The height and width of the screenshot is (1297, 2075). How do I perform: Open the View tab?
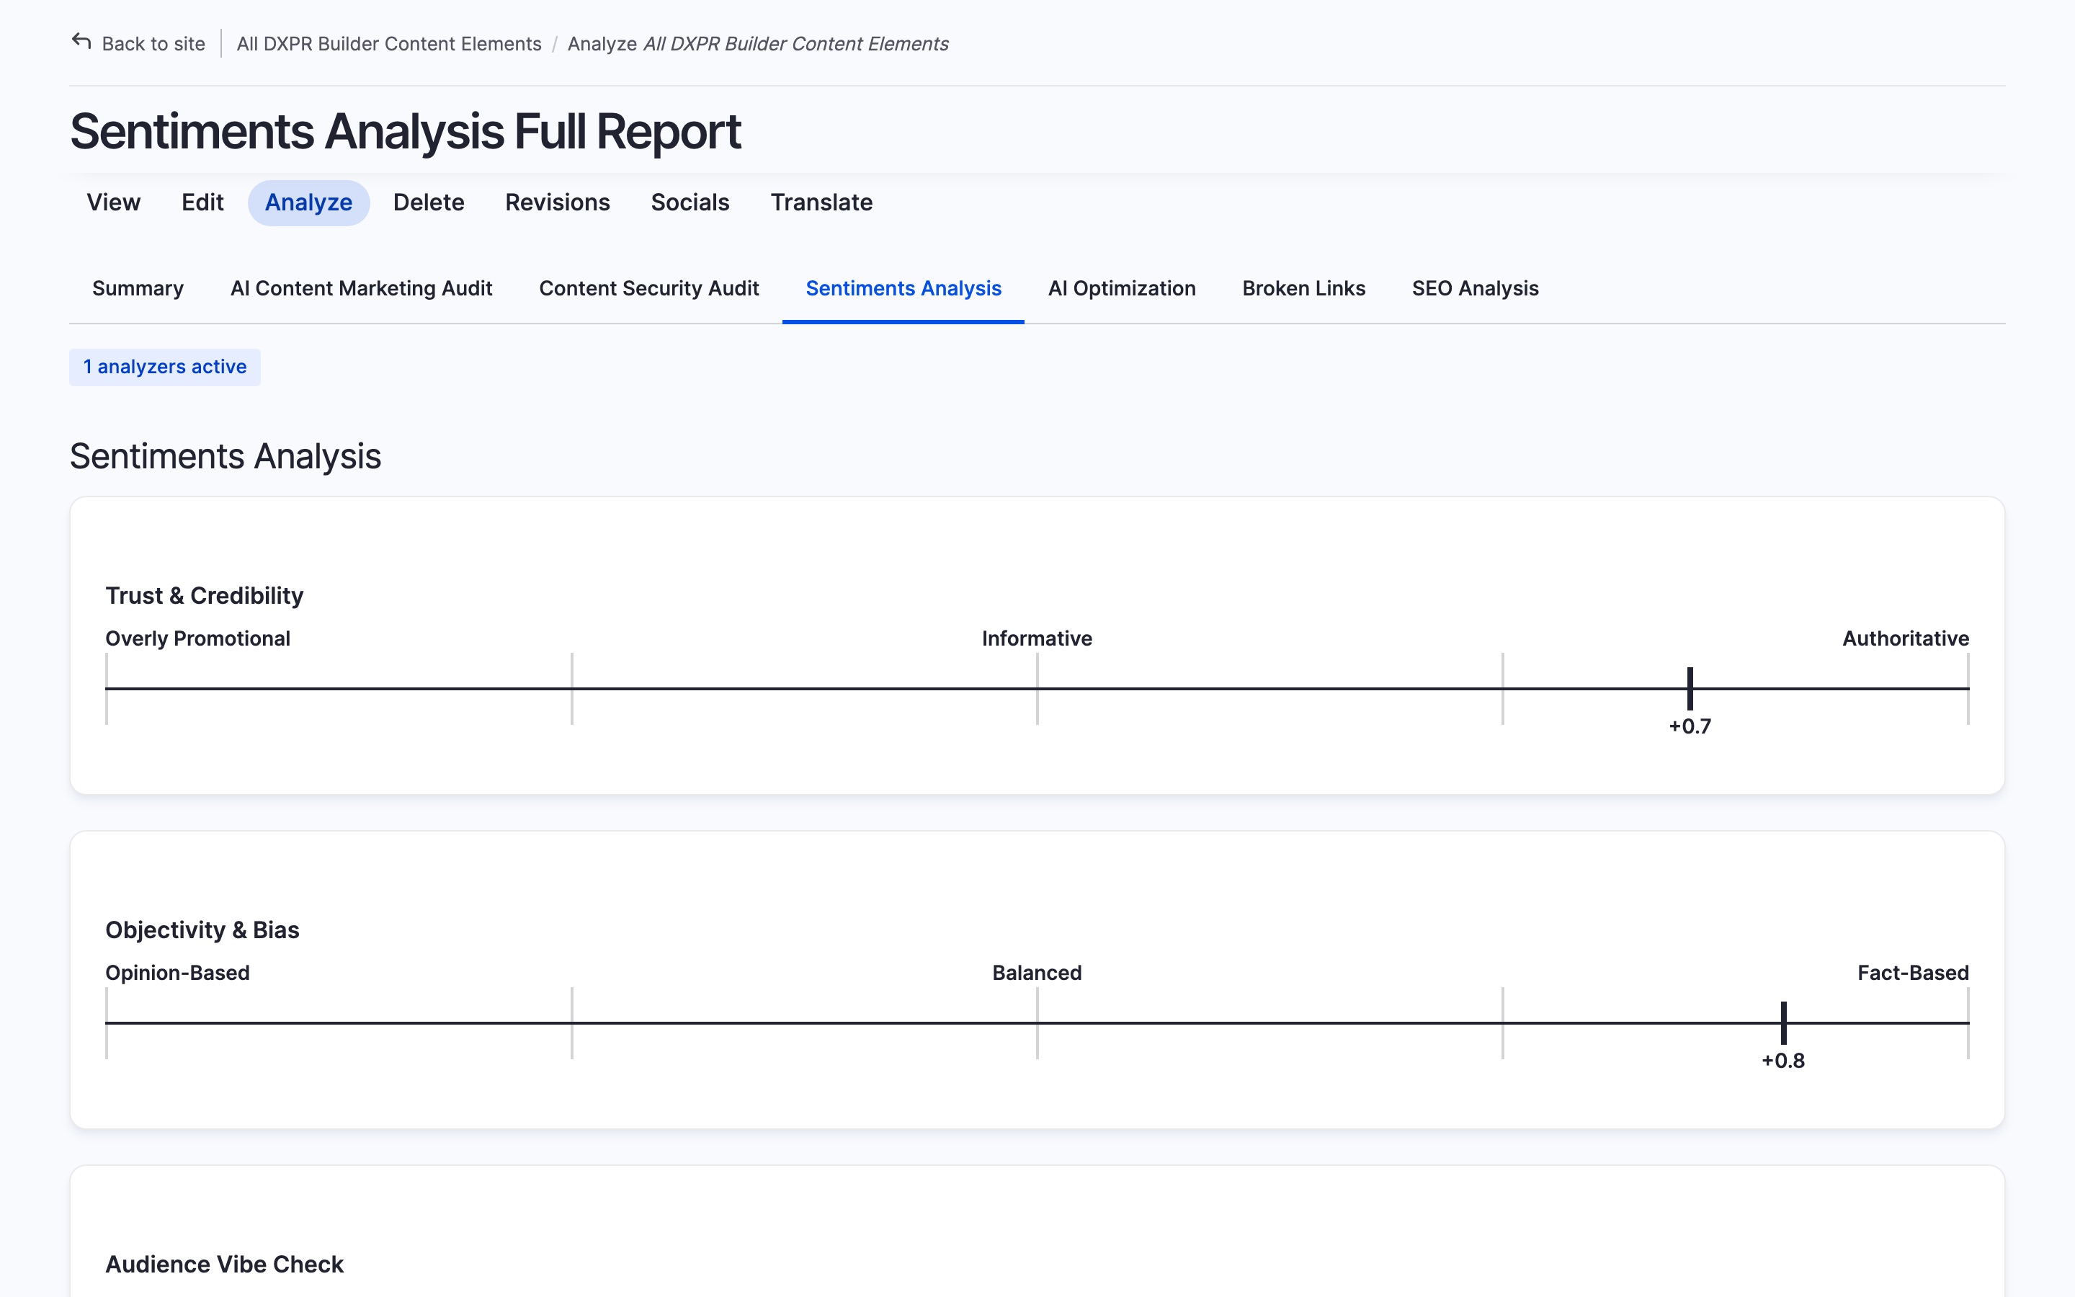[x=113, y=202]
